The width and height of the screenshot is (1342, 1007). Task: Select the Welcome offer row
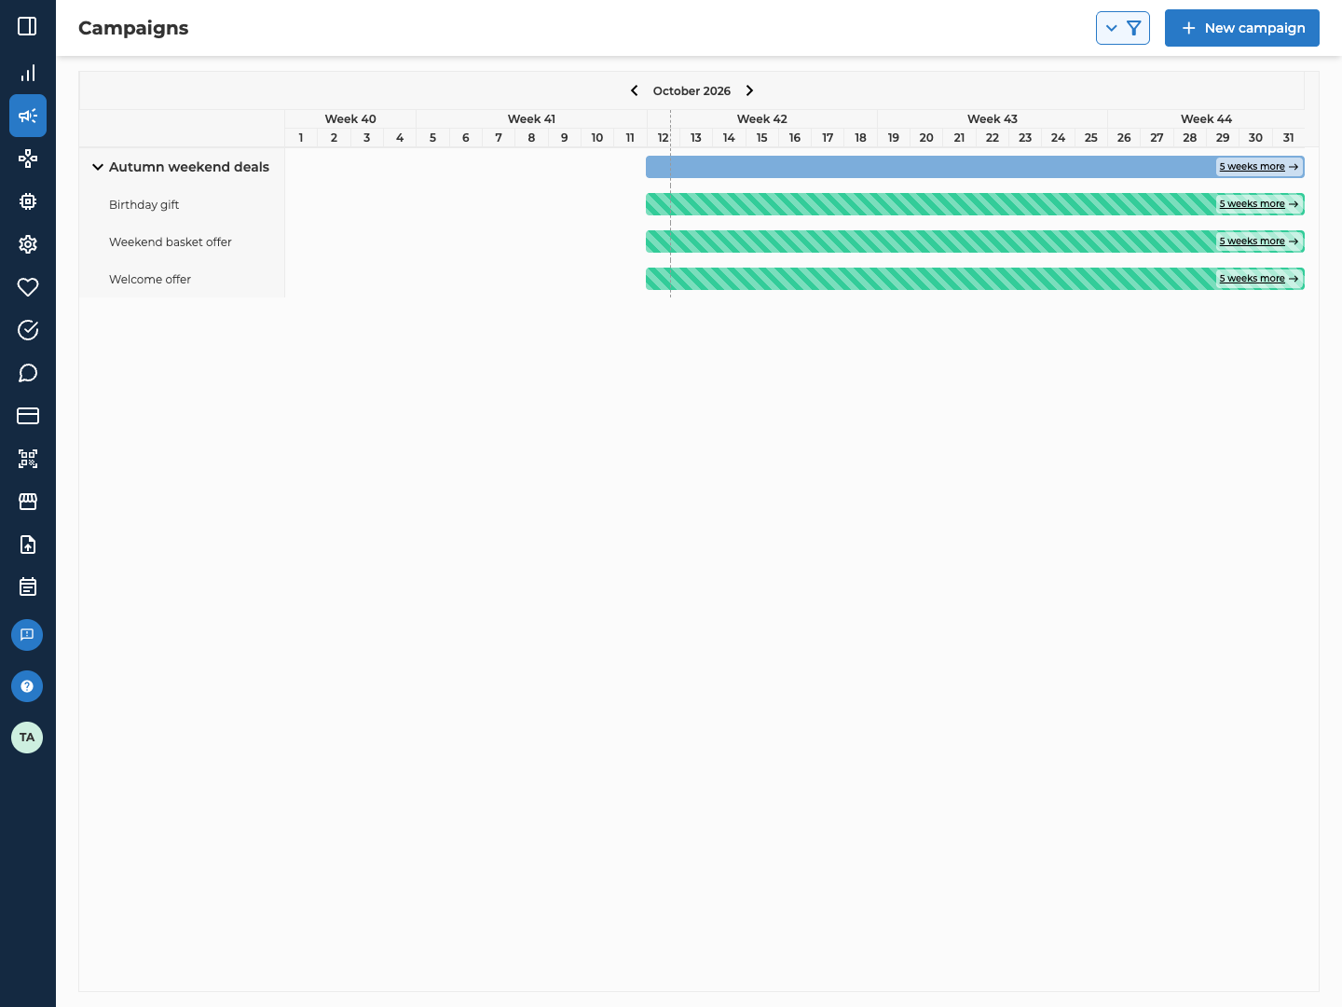pos(182,279)
